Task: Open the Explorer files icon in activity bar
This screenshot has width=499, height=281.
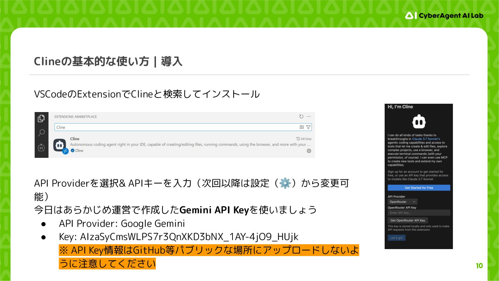Action: tap(41, 118)
